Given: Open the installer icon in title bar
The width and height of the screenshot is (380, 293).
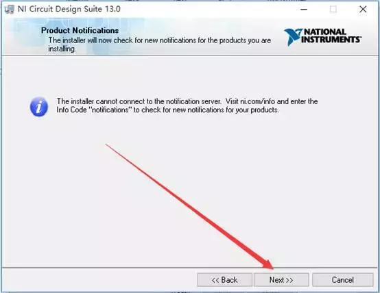Looking at the screenshot, I should coord(10,10).
